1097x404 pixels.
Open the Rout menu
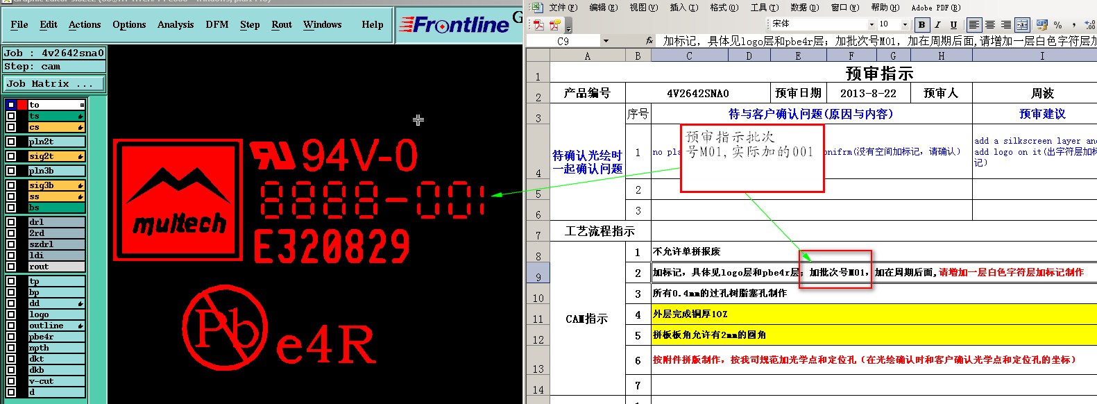point(282,24)
